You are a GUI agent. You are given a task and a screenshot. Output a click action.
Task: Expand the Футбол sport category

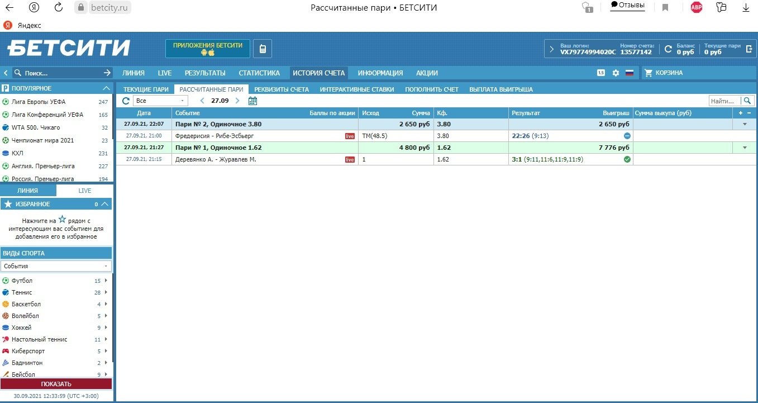(x=106, y=281)
